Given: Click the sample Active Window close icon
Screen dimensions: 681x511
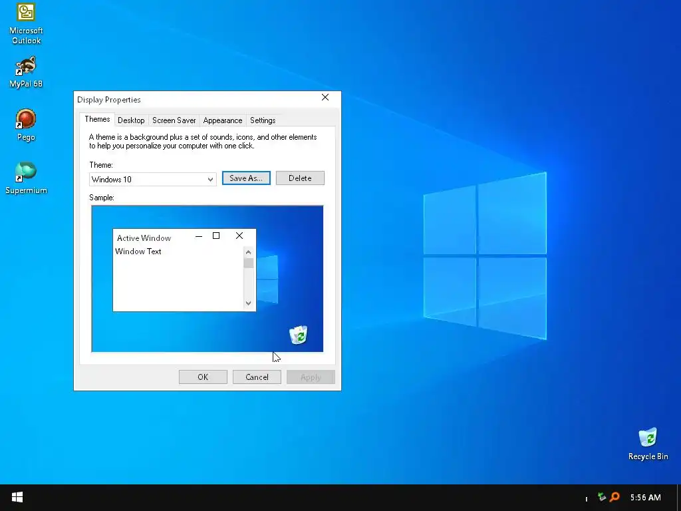Looking at the screenshot, I should click(239, 236).
